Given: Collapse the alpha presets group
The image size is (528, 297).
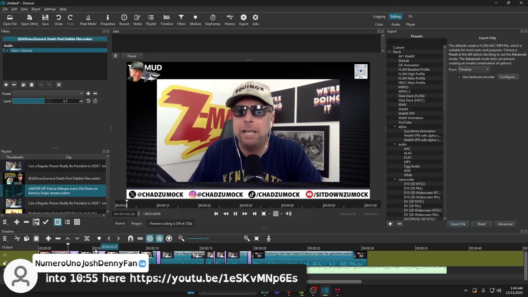Looking at the screenshot, I should pos(395,127).
